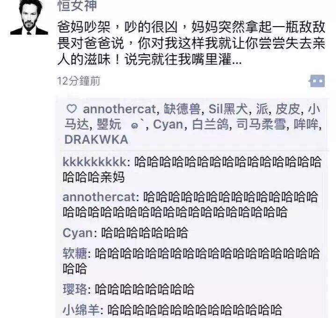This screenshot has width=336, height=318.
Task: Open DRAKWKA in the likes list
Action: 96,140
